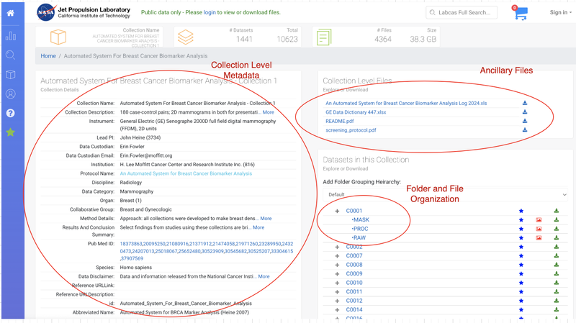The width and height of the screenshot is (576, 323).
Task: Open GE Data Dictionary 447.xlsx file link
Action: tap(356, 112)
